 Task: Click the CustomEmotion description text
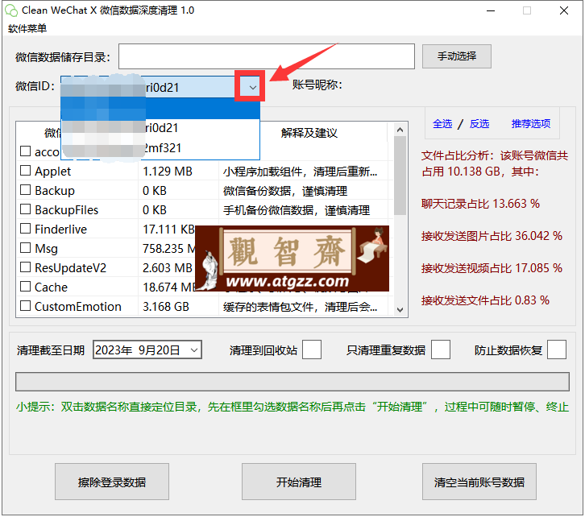coord(301,307)
